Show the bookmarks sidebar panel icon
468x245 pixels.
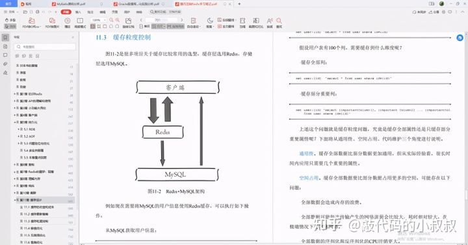tap(5, 38)
